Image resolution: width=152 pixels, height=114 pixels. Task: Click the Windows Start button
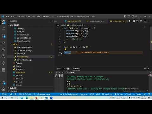point(2,98)
